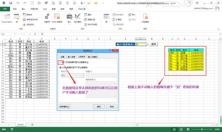Toggle Use Relative References (使用相对引用)
Image resolution: width=222 pixels, height=132 pixels.
click(x=30, y=19)
